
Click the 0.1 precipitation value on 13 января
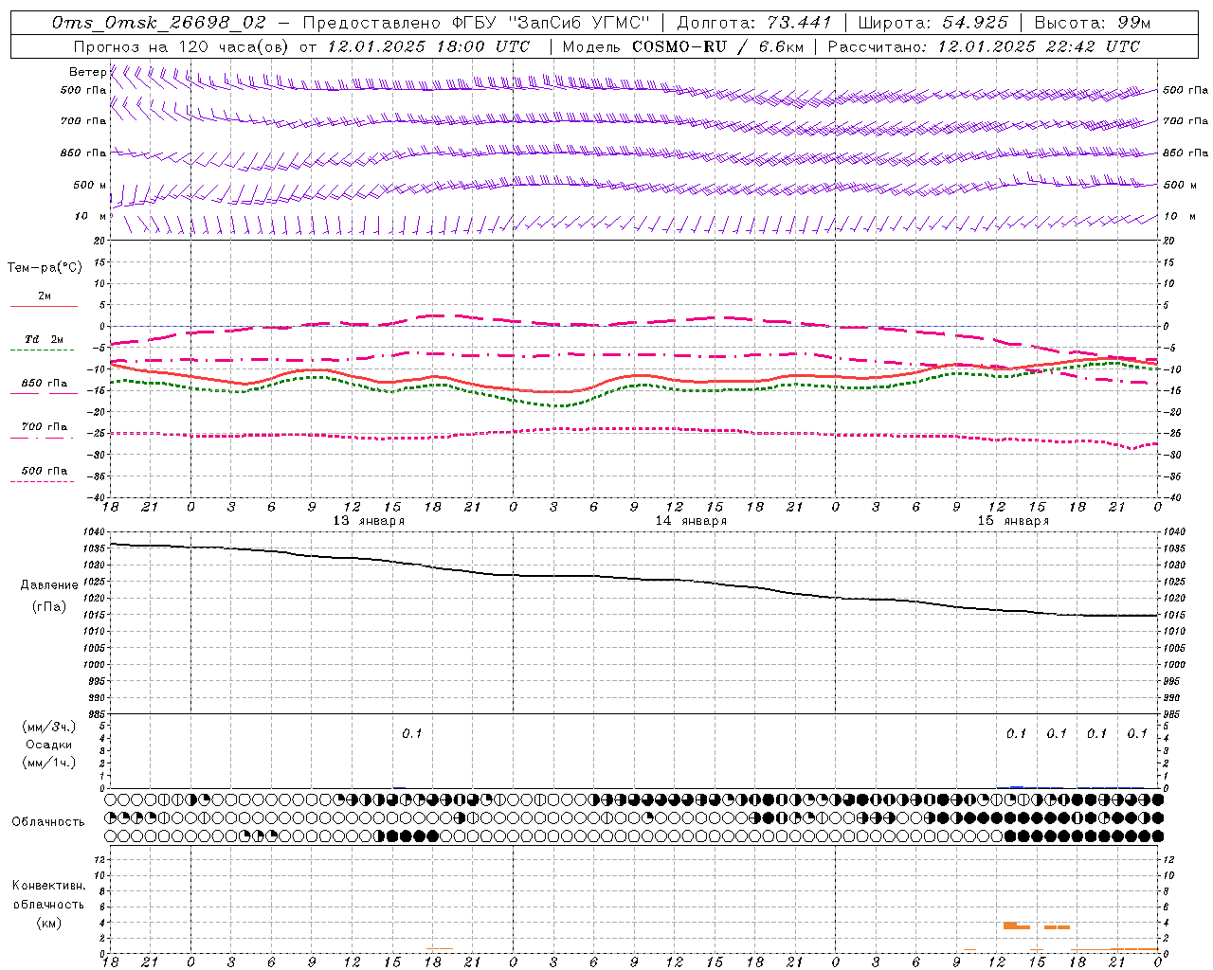411,733
